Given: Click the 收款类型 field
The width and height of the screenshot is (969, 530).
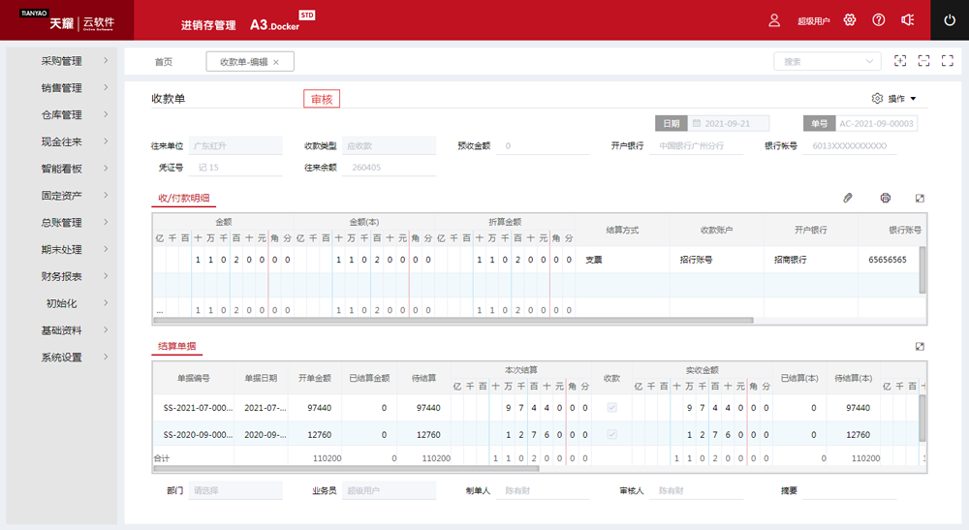Looking at the screenshot, I should [x=389, y=145].
